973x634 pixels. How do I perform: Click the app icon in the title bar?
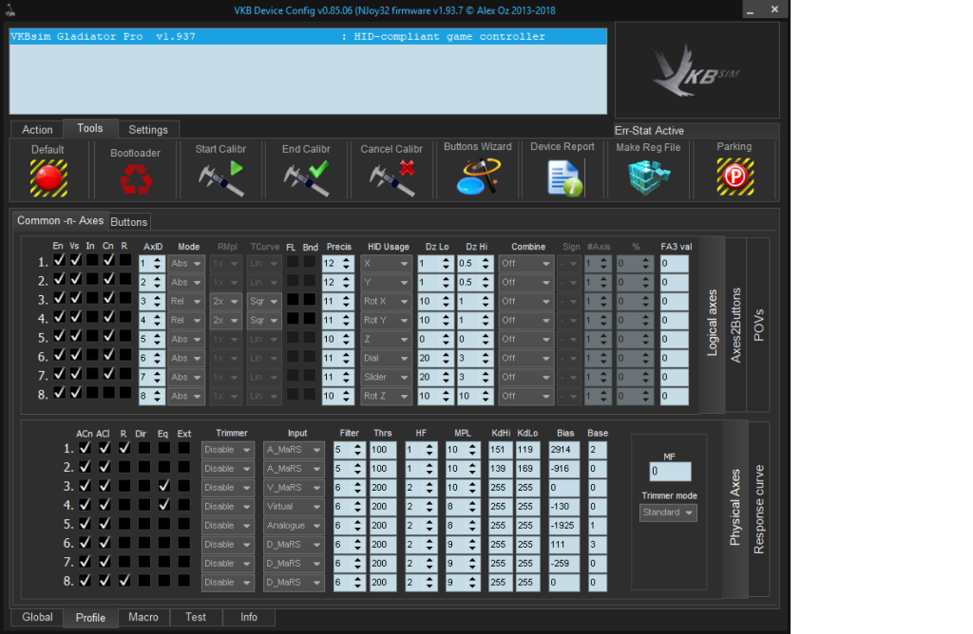click(x=10, y=9)
